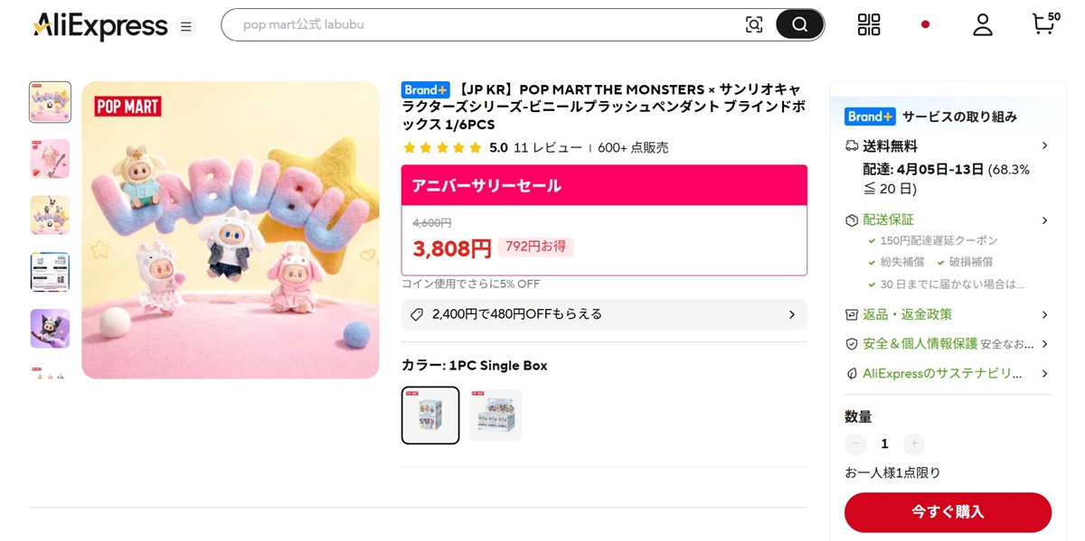This screenshot has height=541, width=1085.
Task: Select the Kuromi purple product thumbnail
Action: tap(50, 329)
